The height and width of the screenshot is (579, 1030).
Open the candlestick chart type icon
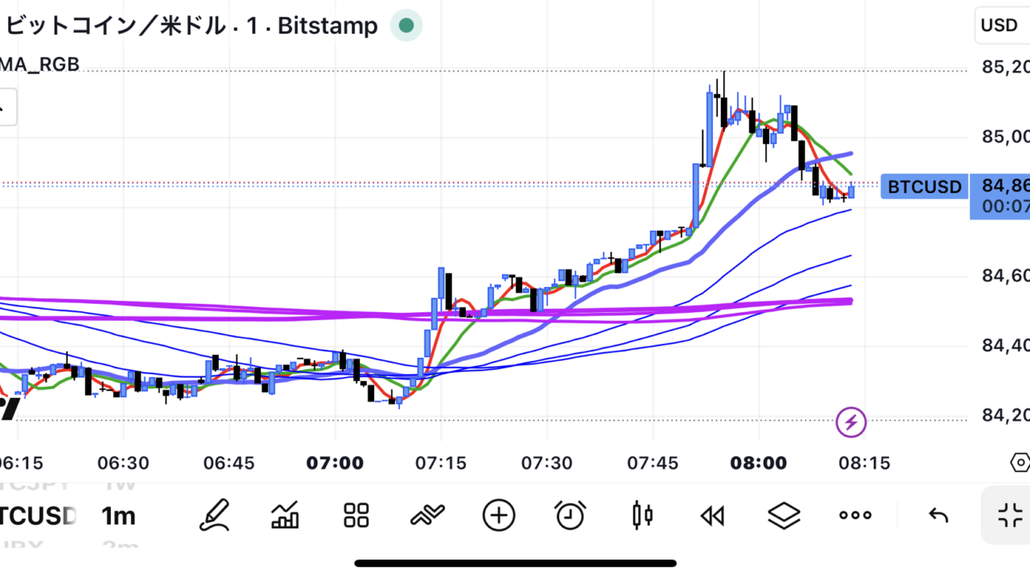point(642,515)
